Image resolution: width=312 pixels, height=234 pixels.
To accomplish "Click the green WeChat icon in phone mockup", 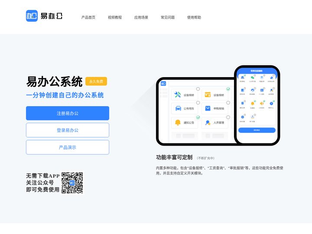I will click(x=252, y=78).
